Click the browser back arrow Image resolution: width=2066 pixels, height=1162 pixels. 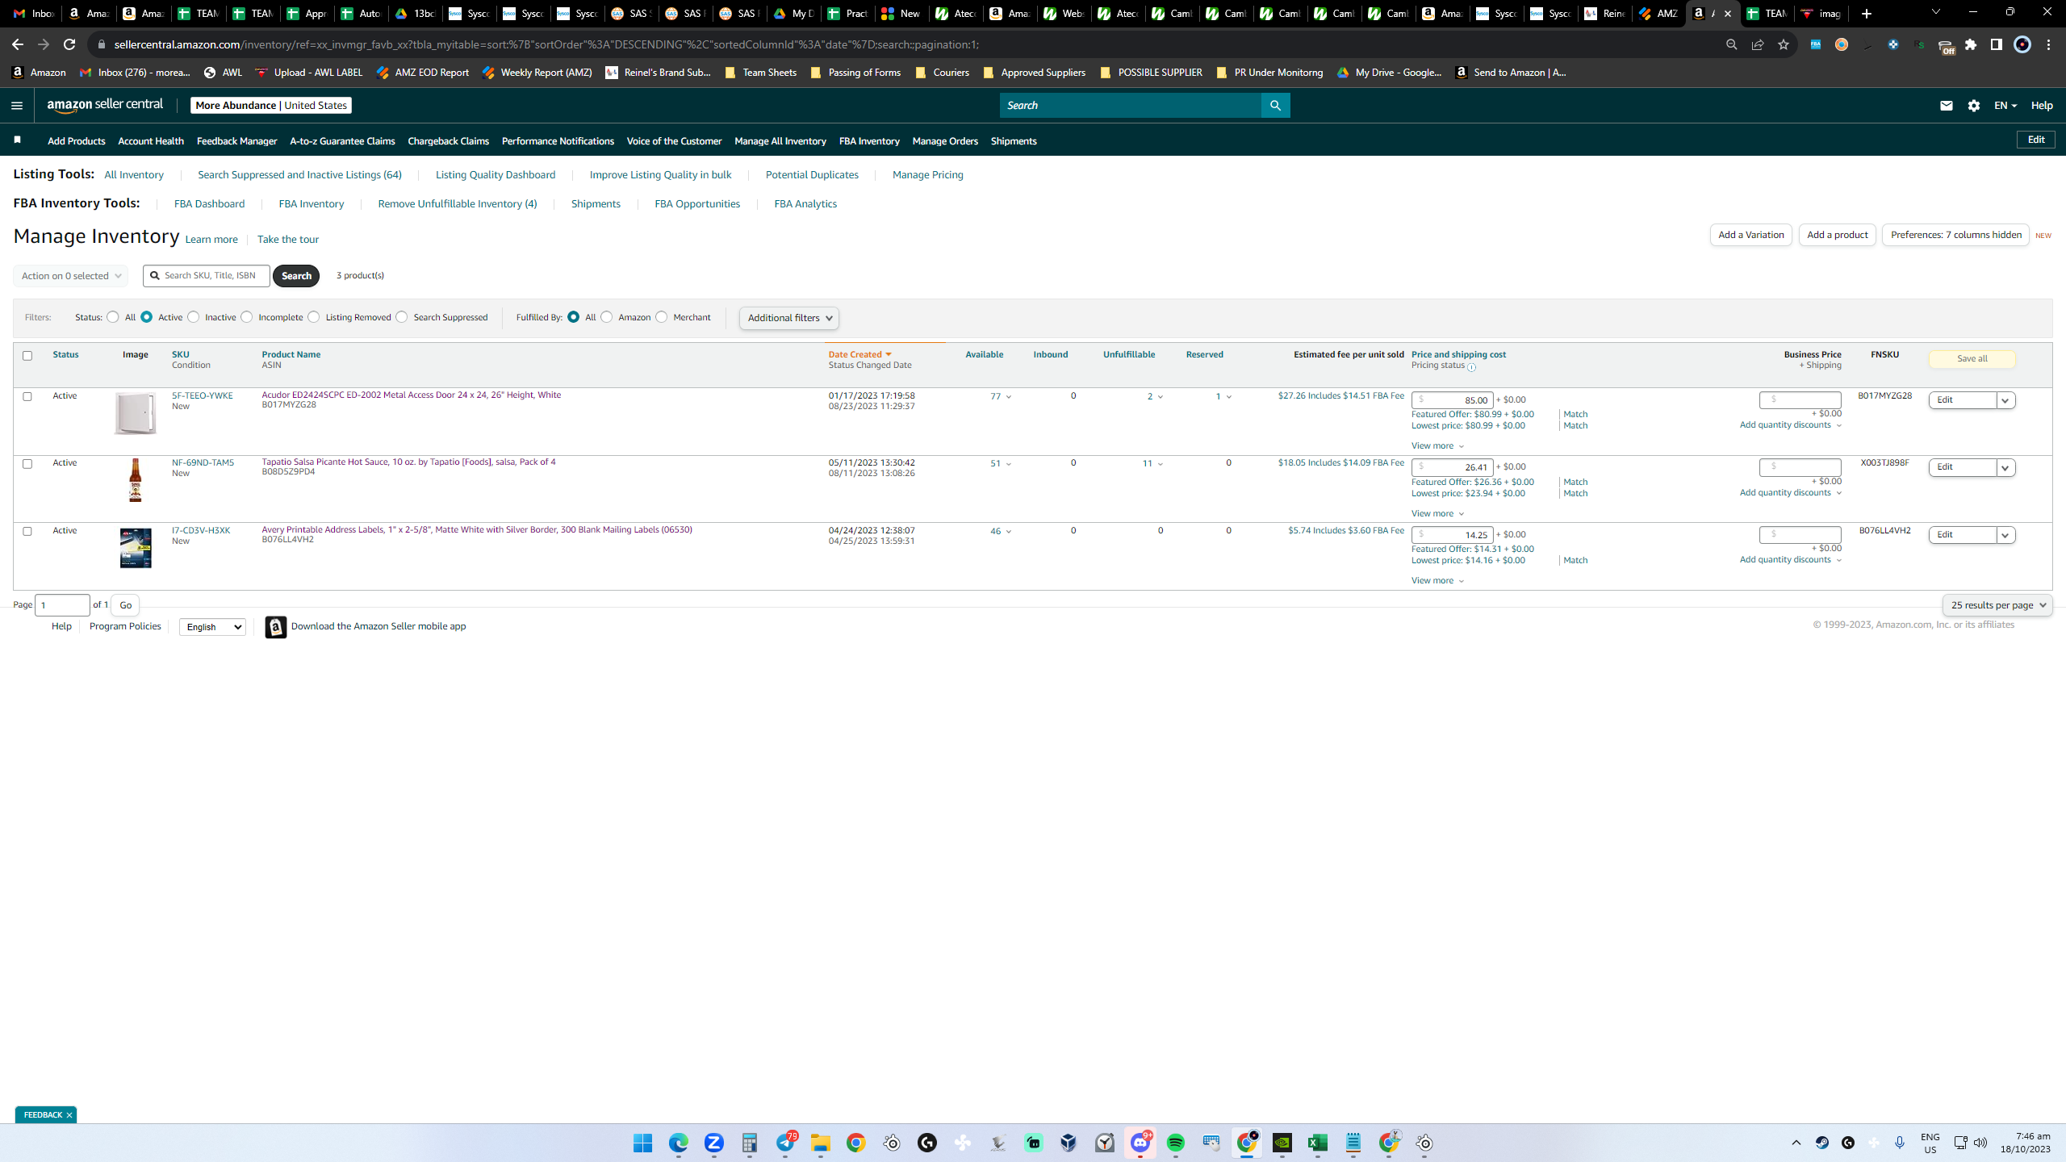click(18, 44)
